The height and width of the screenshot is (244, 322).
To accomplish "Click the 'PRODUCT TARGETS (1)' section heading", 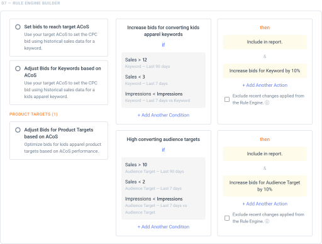I will [33, 114].
